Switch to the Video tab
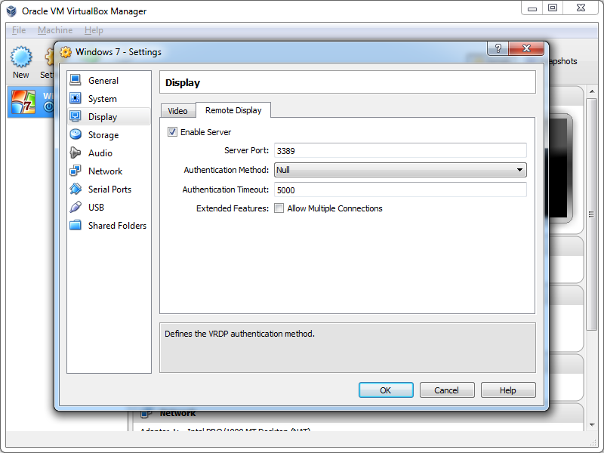 pyautogui.click(x=177, y=111)
